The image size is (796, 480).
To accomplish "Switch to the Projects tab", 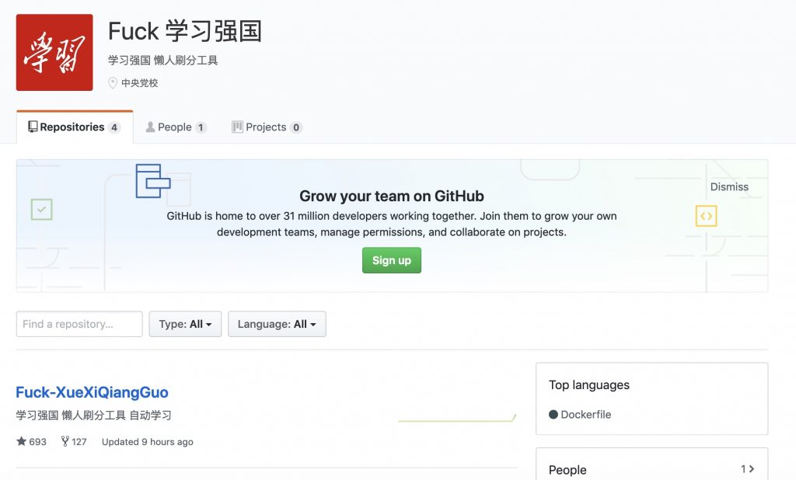I will (267, 127).
